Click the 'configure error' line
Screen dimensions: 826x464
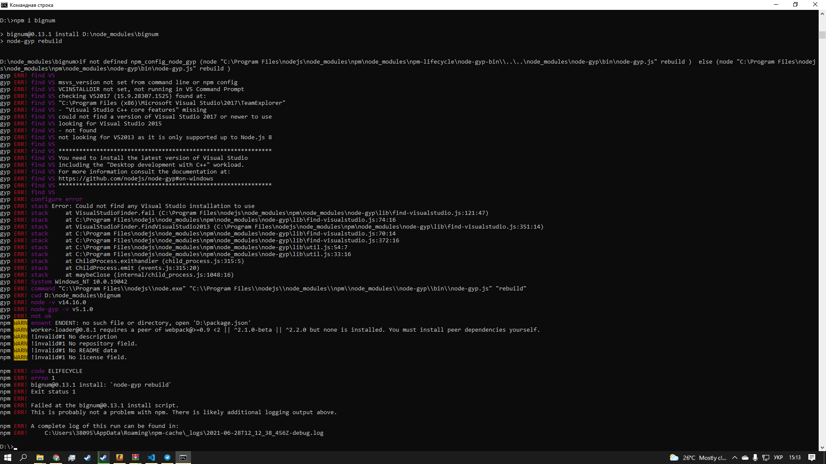[x=41, y=199]
